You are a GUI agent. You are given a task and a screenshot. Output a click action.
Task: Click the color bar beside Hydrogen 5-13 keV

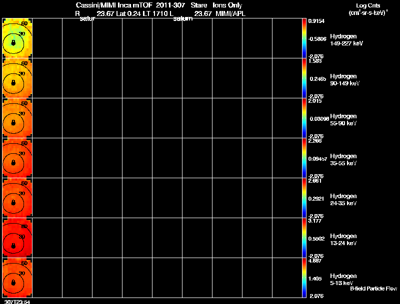pos(304,278)
